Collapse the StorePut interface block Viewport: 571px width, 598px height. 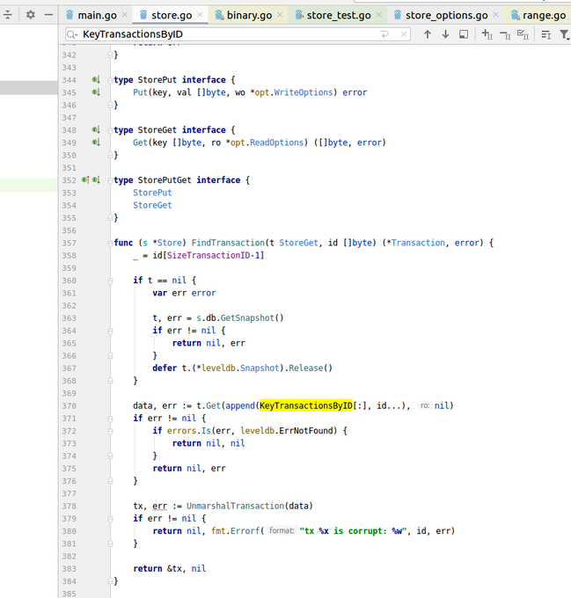click(x=110, y=80)
